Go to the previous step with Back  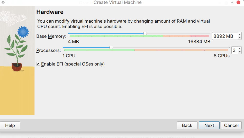pos(187,125)
